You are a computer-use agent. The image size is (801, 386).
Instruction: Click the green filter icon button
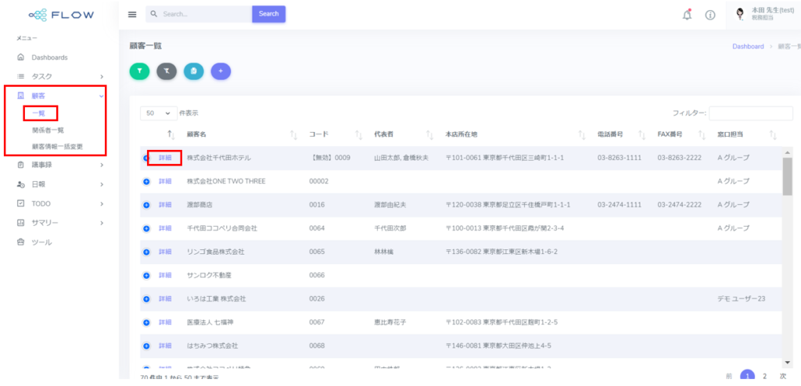coord(139,71)
